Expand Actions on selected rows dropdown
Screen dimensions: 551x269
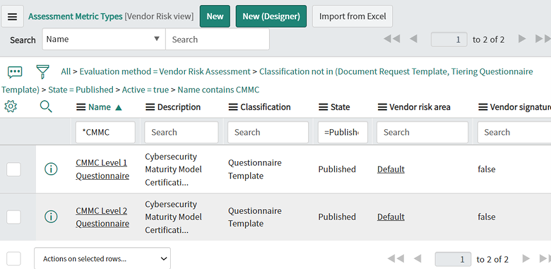click(102, 259)
